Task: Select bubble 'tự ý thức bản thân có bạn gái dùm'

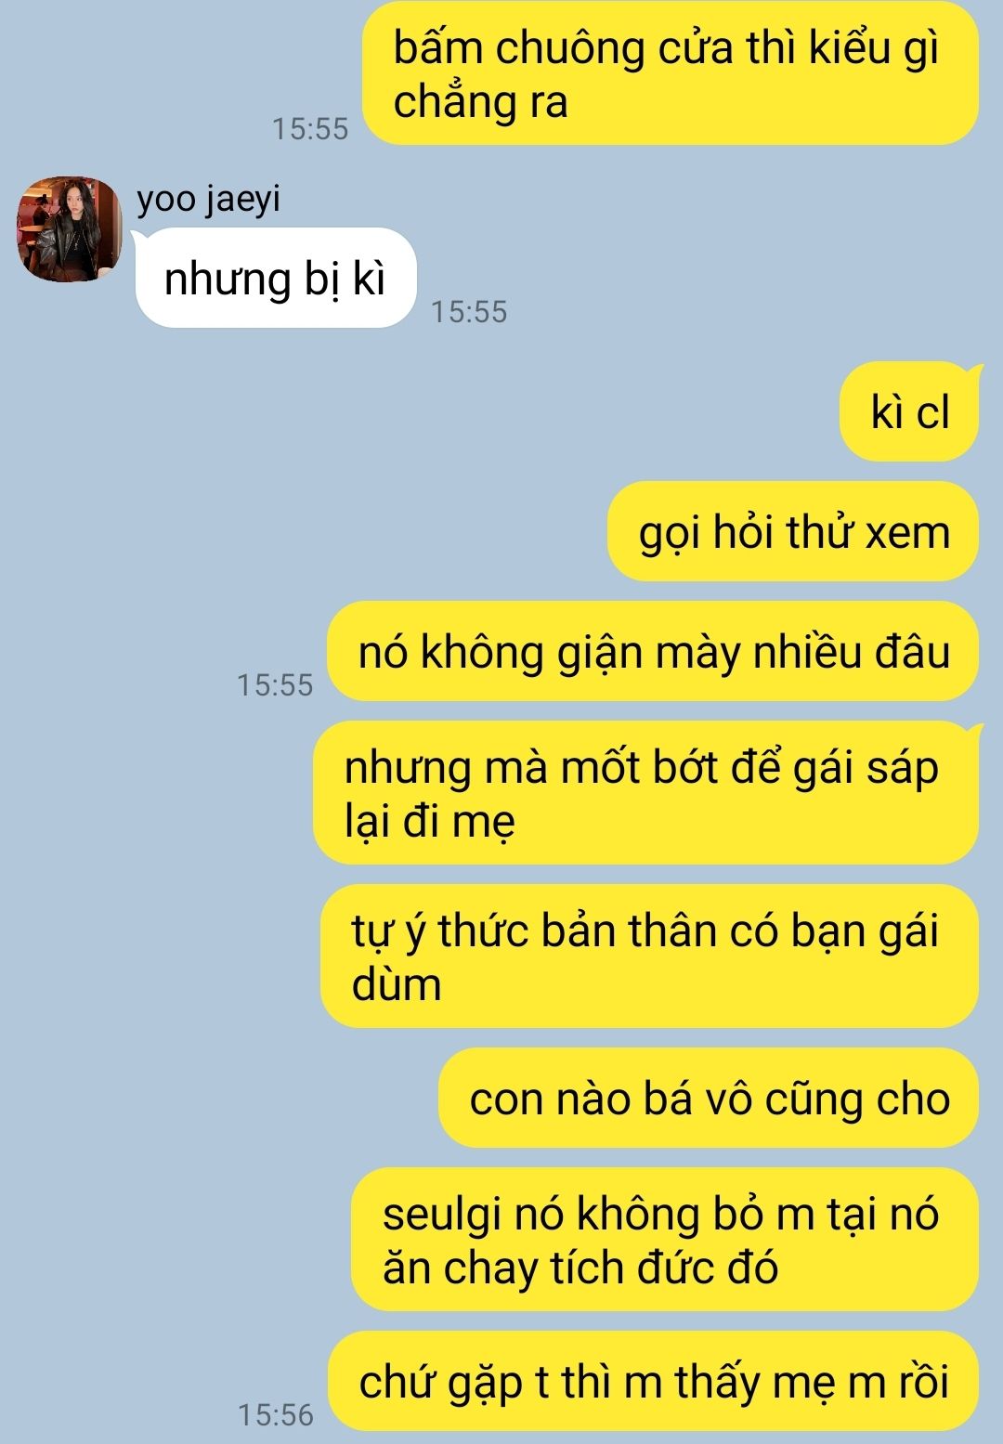Action: click(649, 956)
